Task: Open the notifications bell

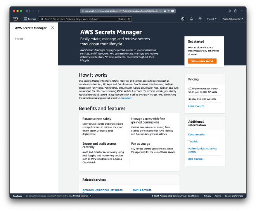Action: (x=191, y=19)
